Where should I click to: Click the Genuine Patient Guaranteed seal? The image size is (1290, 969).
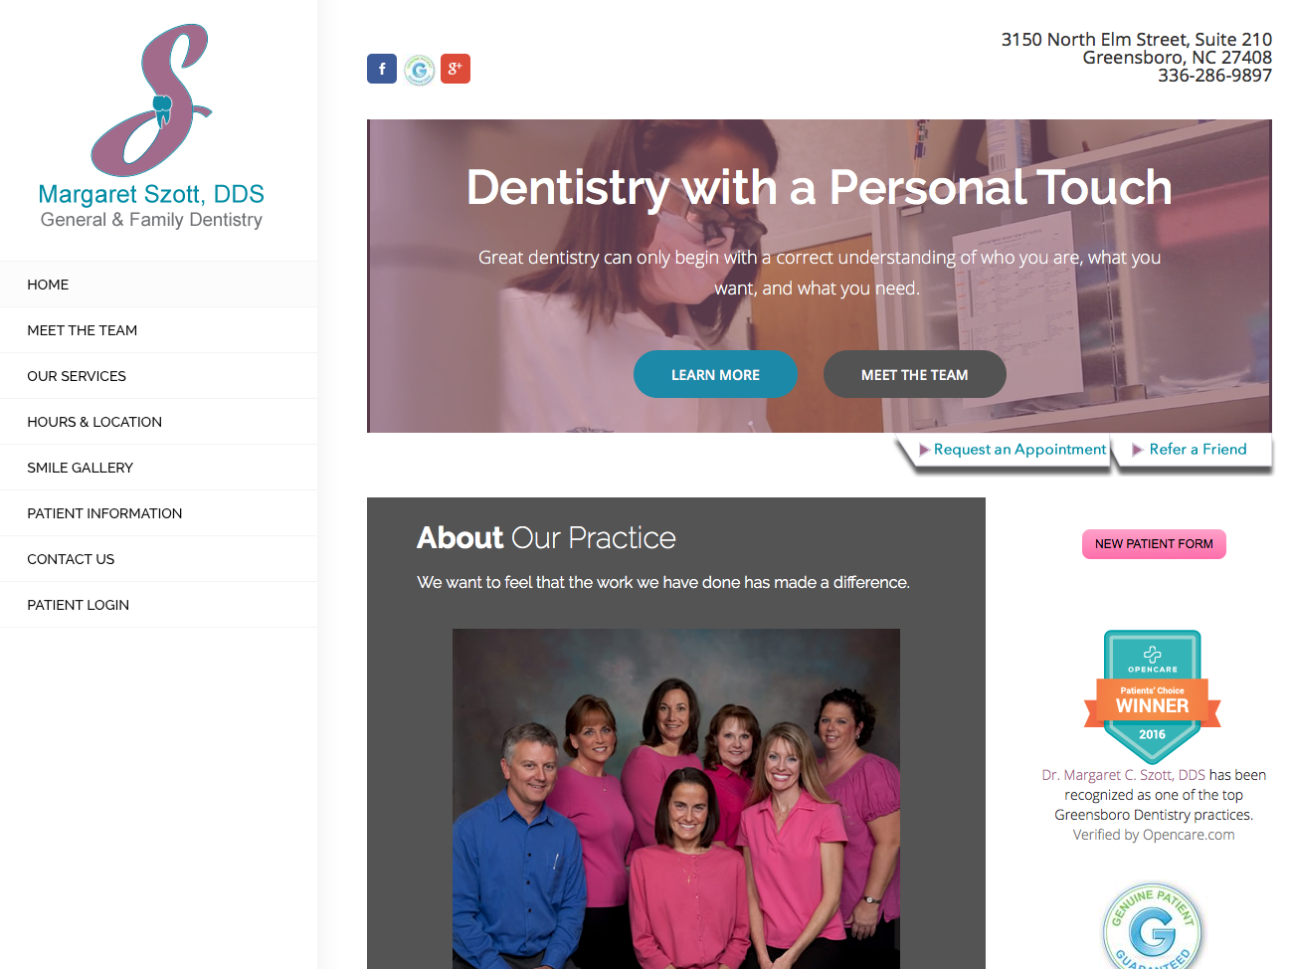click(x=1153, y=926)
